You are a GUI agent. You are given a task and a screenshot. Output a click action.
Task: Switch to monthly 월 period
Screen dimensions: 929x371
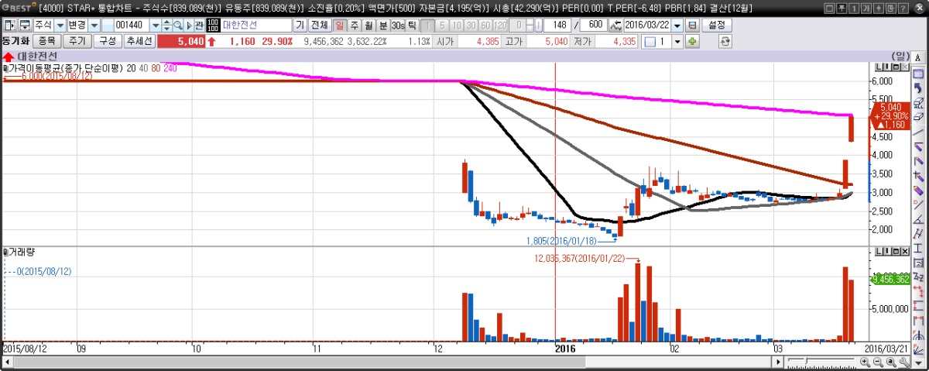pyautogui.click(x=369, y=25)
